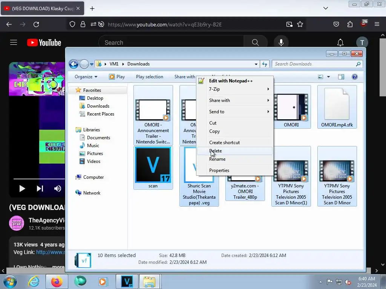This screenshot has width=386, height=289.
Task: Select the scan Vegas project file
Action: click(153, 168)
